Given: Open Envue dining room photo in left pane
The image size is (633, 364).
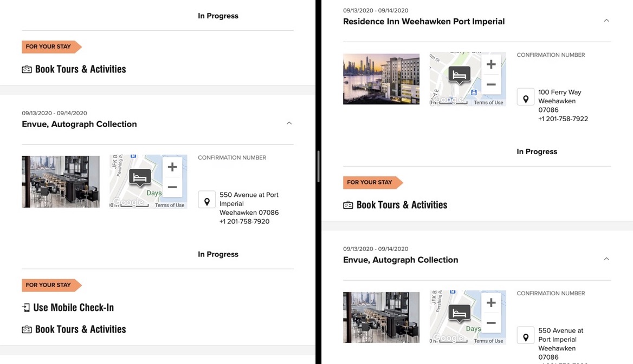Looking at the screenshot, I should 61,182.
